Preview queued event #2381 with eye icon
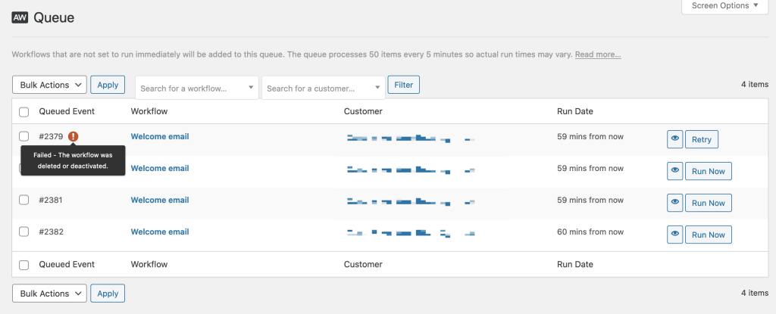The width and height of the screenshot is (776, 314). click(675, 203)
